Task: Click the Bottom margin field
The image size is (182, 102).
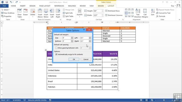Action: point(67,41)
